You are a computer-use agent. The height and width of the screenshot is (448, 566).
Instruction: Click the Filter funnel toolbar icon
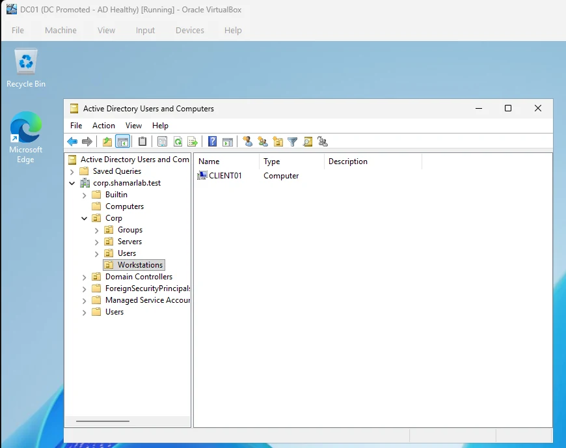point(293,141)
